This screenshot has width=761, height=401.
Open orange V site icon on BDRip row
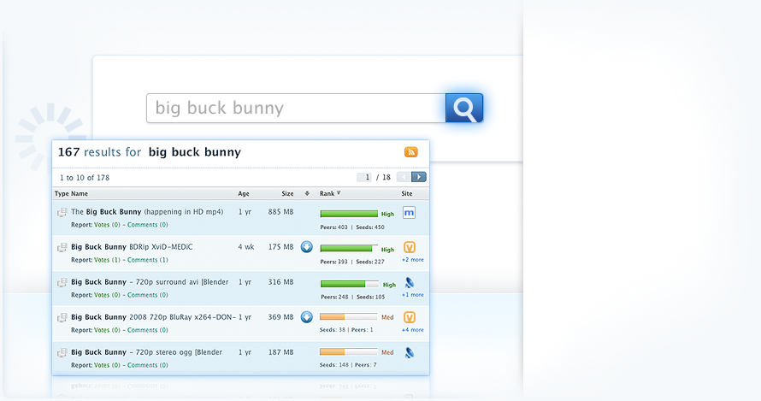click(x=410, y=248)
